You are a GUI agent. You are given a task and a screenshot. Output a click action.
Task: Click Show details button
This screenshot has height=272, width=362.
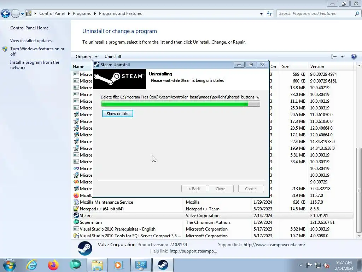coord(117,114)
